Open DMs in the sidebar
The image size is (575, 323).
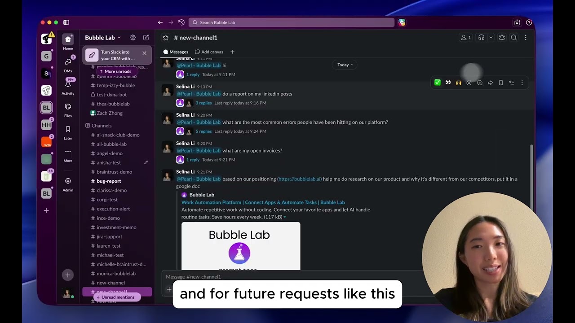pyautogui.click(x=68, y=65)
